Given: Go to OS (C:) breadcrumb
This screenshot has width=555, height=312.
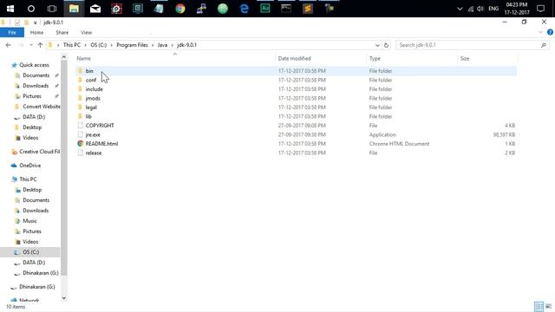Looking at the screenshot, I should (98, 45).
